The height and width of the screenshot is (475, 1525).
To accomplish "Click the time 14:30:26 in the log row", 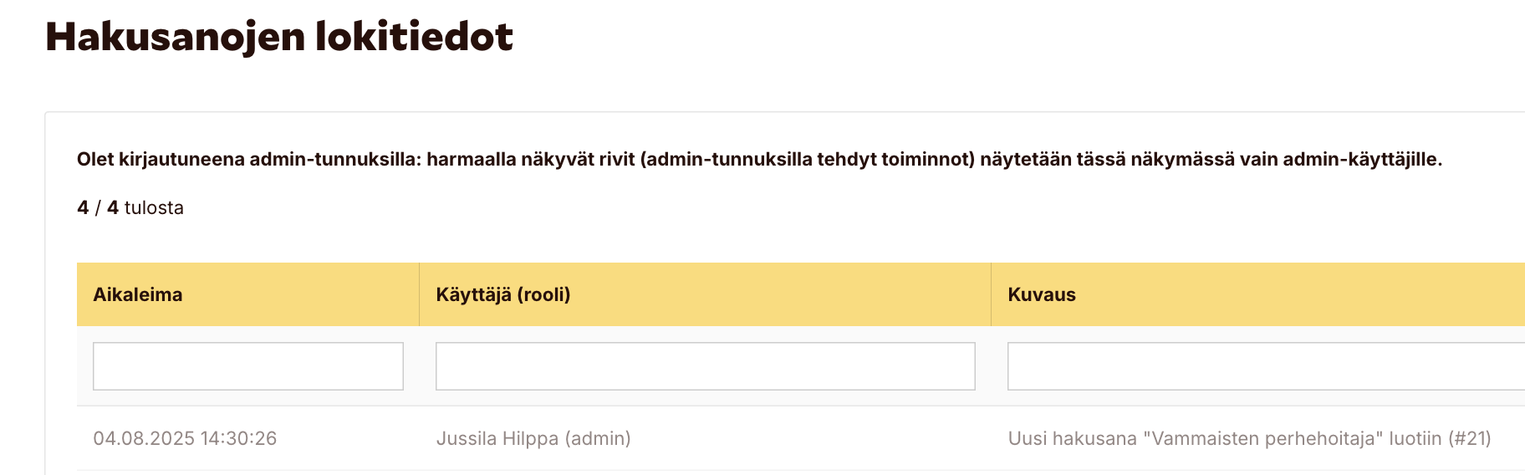I will point(238,438).
